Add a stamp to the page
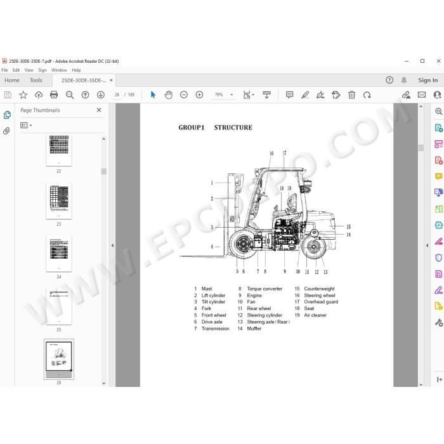 (x=336, y=95)
